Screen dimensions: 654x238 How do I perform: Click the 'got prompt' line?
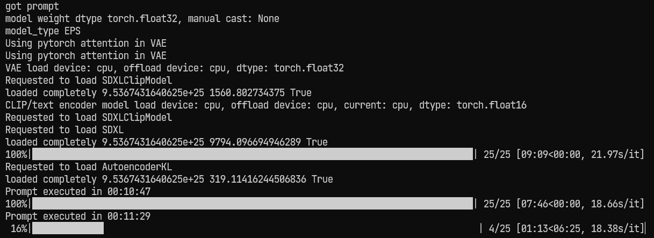tap(32, 6)
